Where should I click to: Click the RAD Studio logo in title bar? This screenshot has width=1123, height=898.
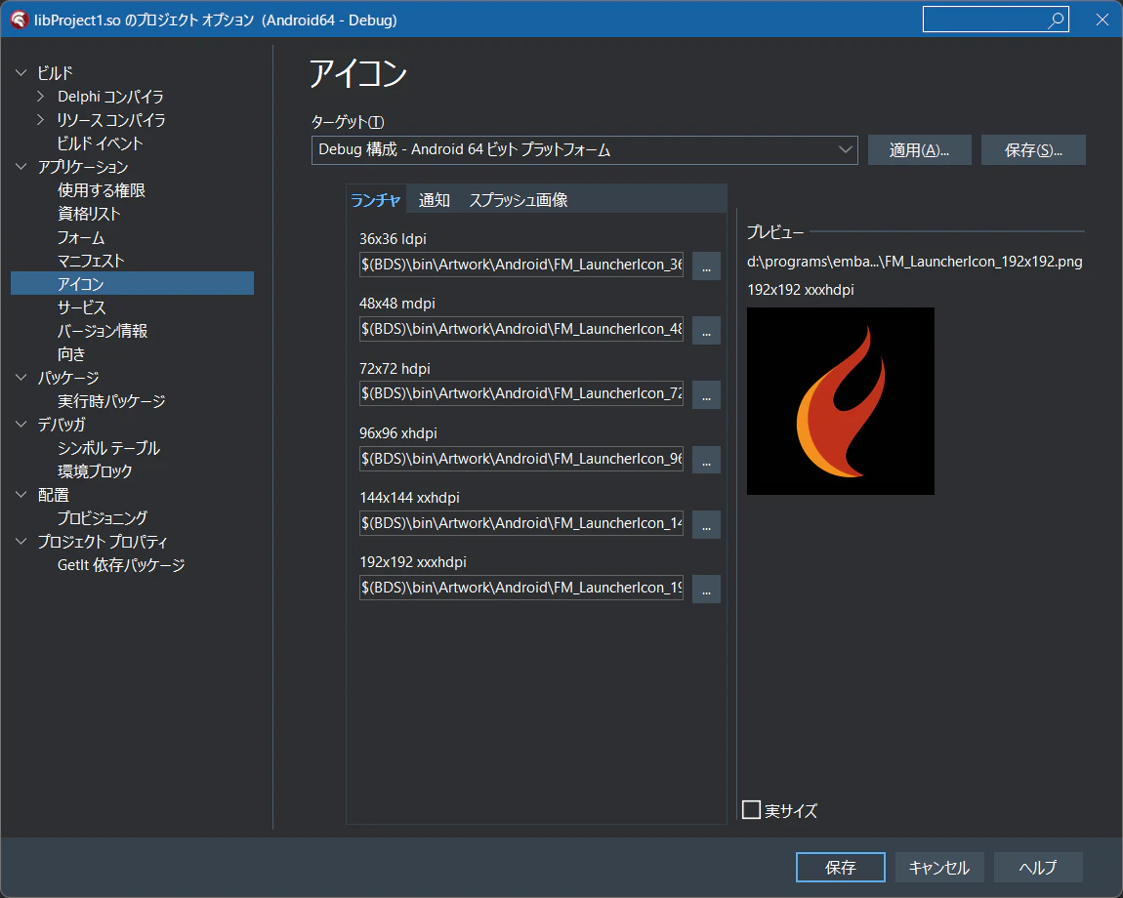(x=19, y=20)
